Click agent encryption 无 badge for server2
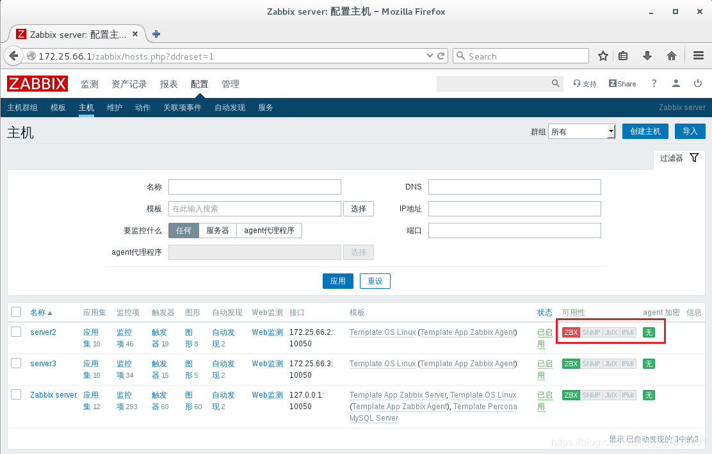The width and height of the screenshot is (712, 454). 649,332
